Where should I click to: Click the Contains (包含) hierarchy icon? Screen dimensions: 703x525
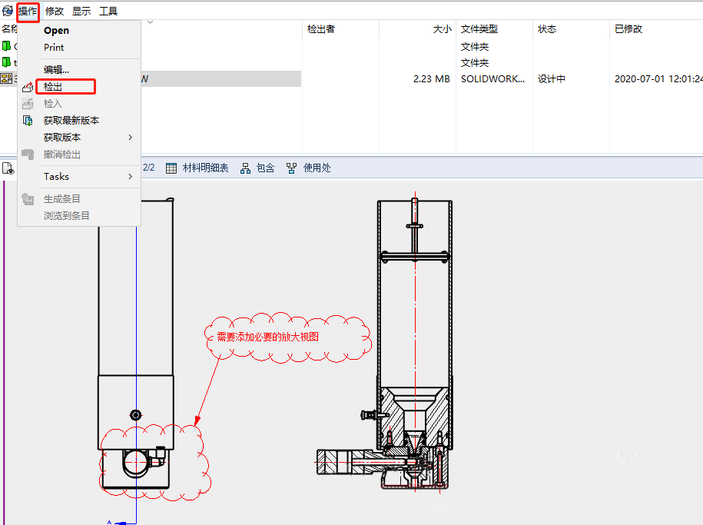[x=246, y=168]
